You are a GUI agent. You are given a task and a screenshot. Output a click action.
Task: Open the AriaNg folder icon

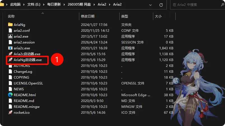click(10, 25)
